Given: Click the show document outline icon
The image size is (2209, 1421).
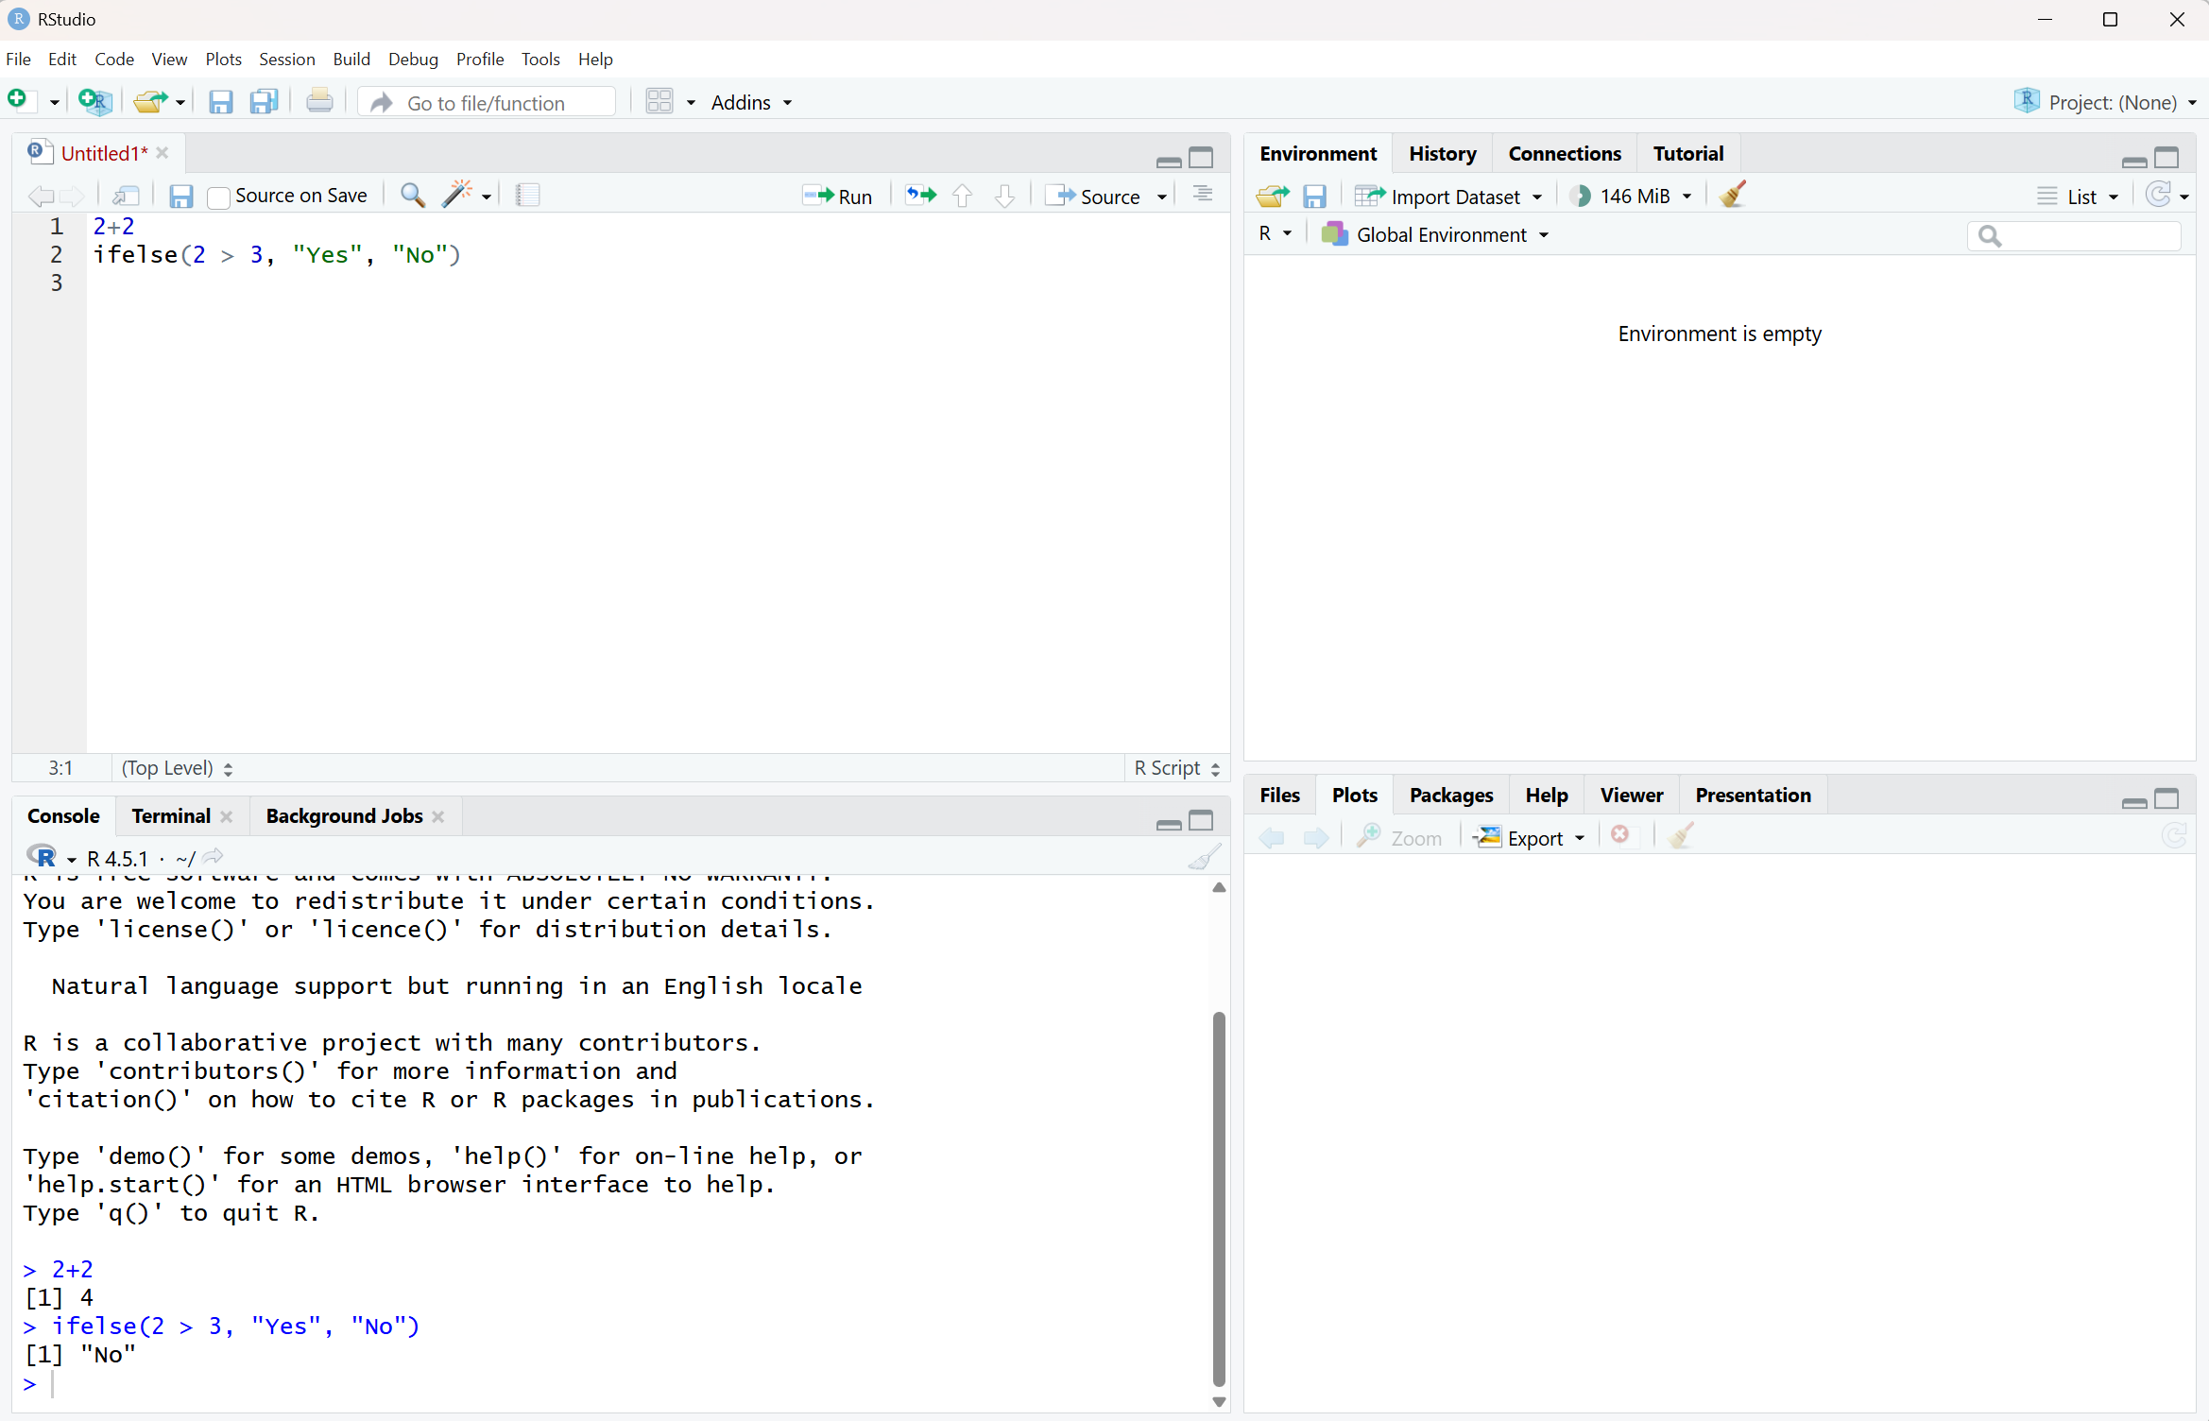Looking at the screenshot, I should 1202,196.
